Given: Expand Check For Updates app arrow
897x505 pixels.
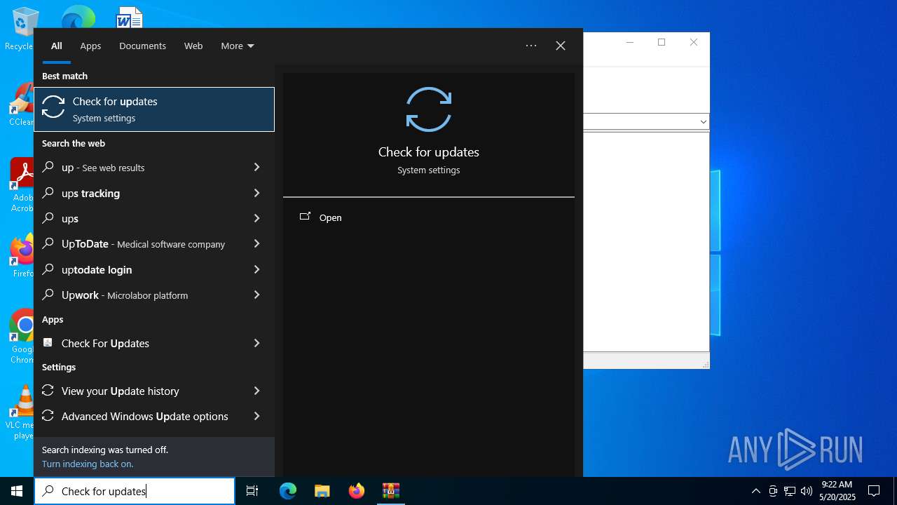Looking at the screenshot, I should click(256, 343).
